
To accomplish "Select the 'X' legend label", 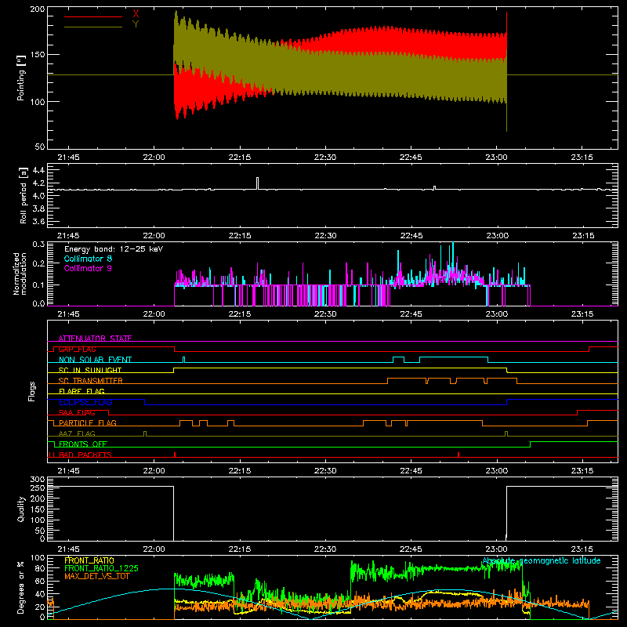I will [x=136, y=14].
